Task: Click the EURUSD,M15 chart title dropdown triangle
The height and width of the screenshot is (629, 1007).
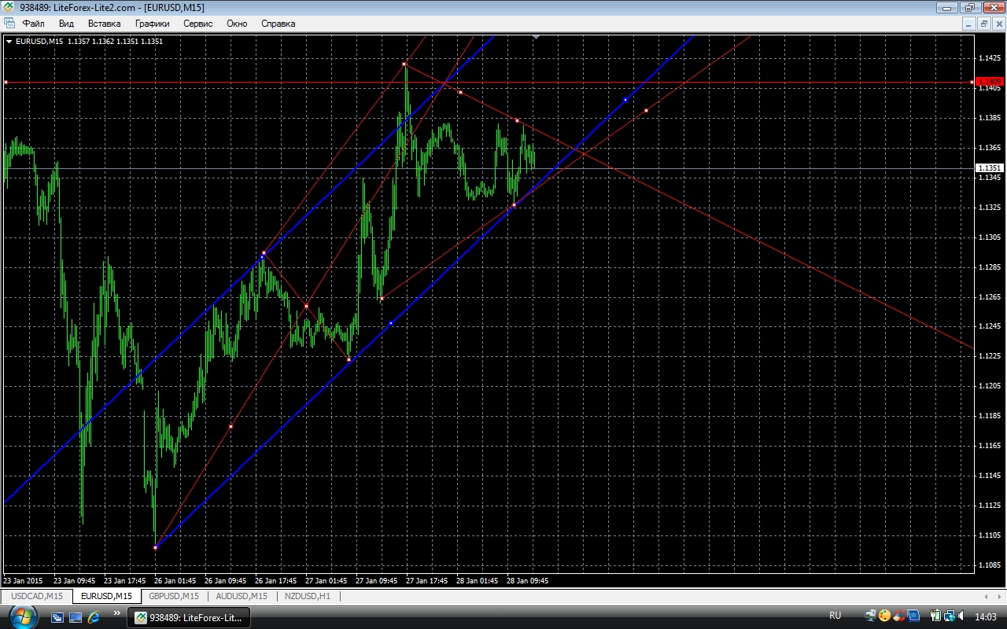Action: 9,41
